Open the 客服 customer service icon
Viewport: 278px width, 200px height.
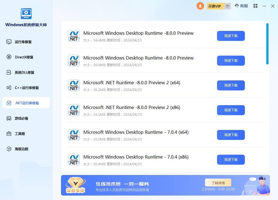coord(241,6)
